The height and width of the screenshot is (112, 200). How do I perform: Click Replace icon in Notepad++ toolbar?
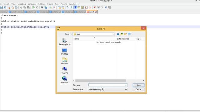pyautogui.click(x=46, y=7)
